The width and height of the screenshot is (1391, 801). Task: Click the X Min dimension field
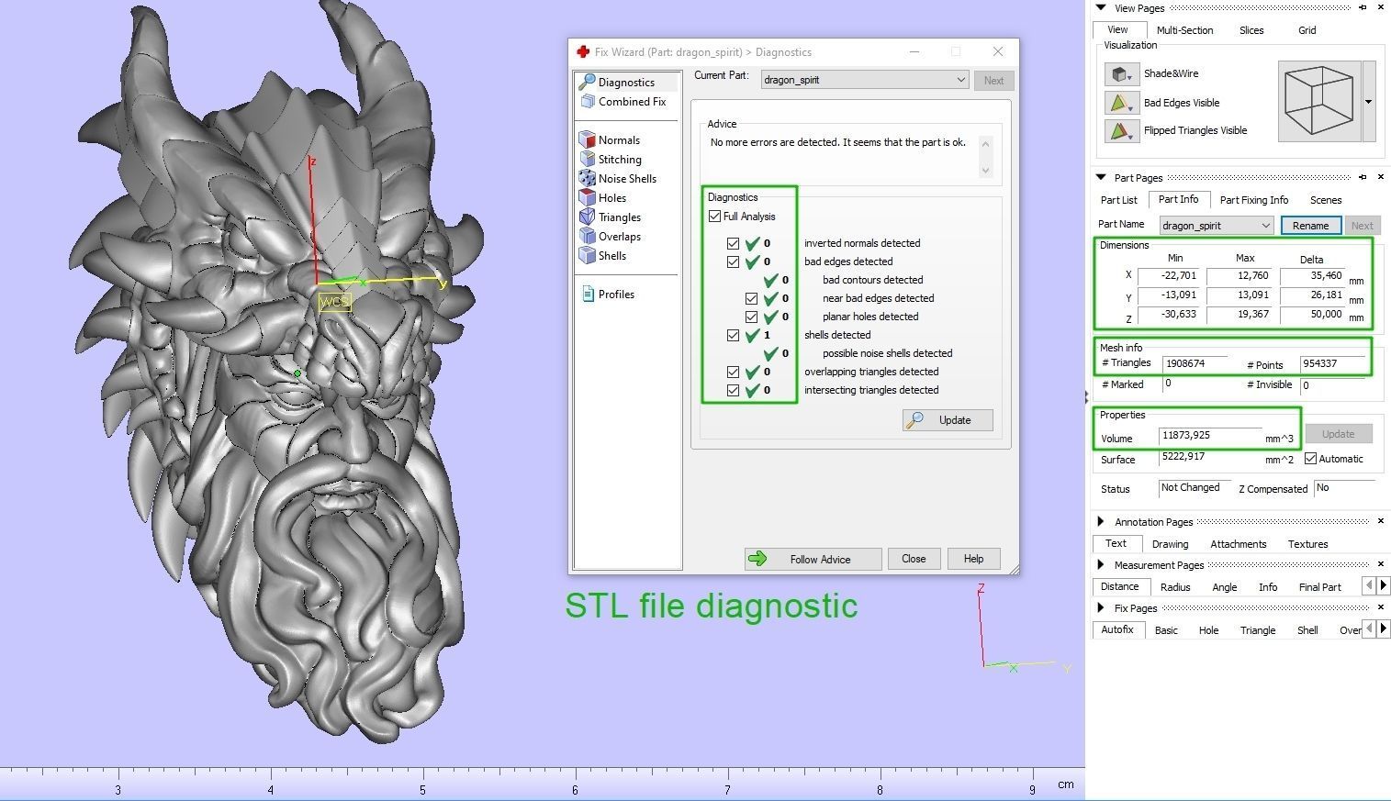(x=1168, y=276)
